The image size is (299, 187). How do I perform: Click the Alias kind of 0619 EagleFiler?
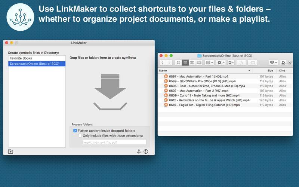(283, 105)
